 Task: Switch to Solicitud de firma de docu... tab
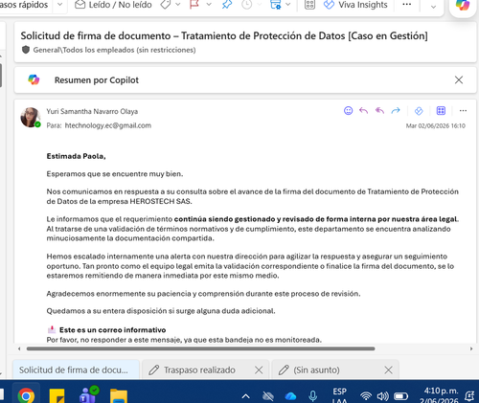pos(76,369)
